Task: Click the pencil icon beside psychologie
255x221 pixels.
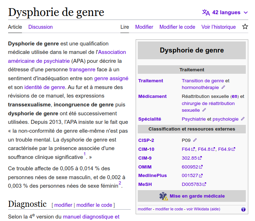Action: point(243,119)
